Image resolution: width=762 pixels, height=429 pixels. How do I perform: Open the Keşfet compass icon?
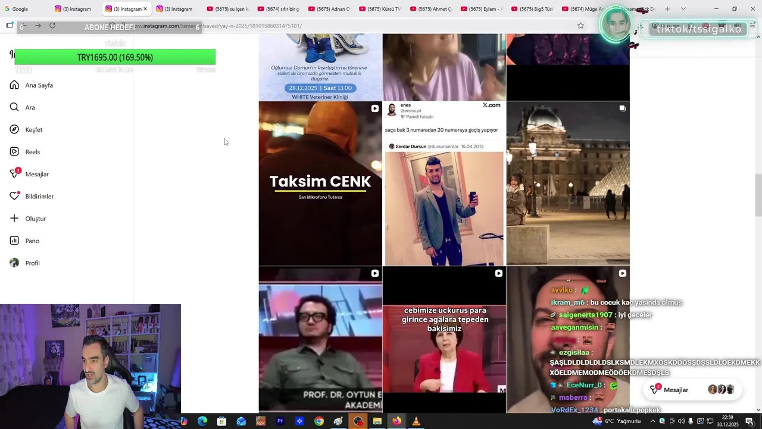14,129
